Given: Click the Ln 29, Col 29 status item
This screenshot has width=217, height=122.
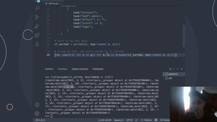Looking at the screenshot, I should click(105, 120).
